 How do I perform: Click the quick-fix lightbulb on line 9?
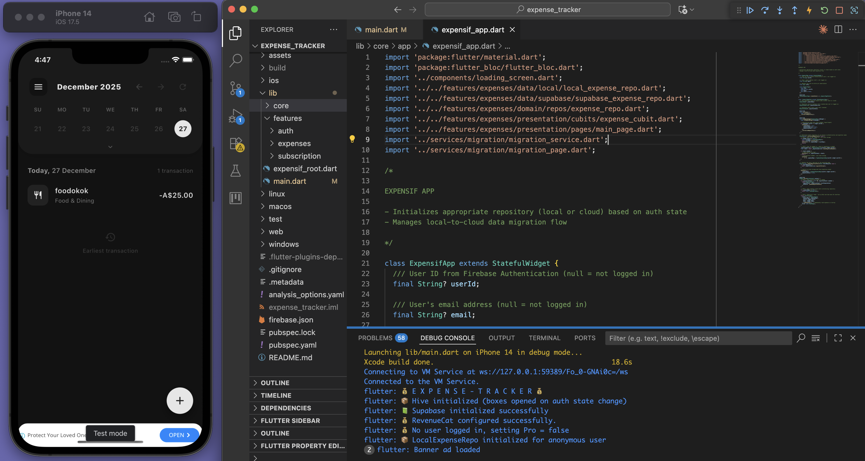pos(353,139)
